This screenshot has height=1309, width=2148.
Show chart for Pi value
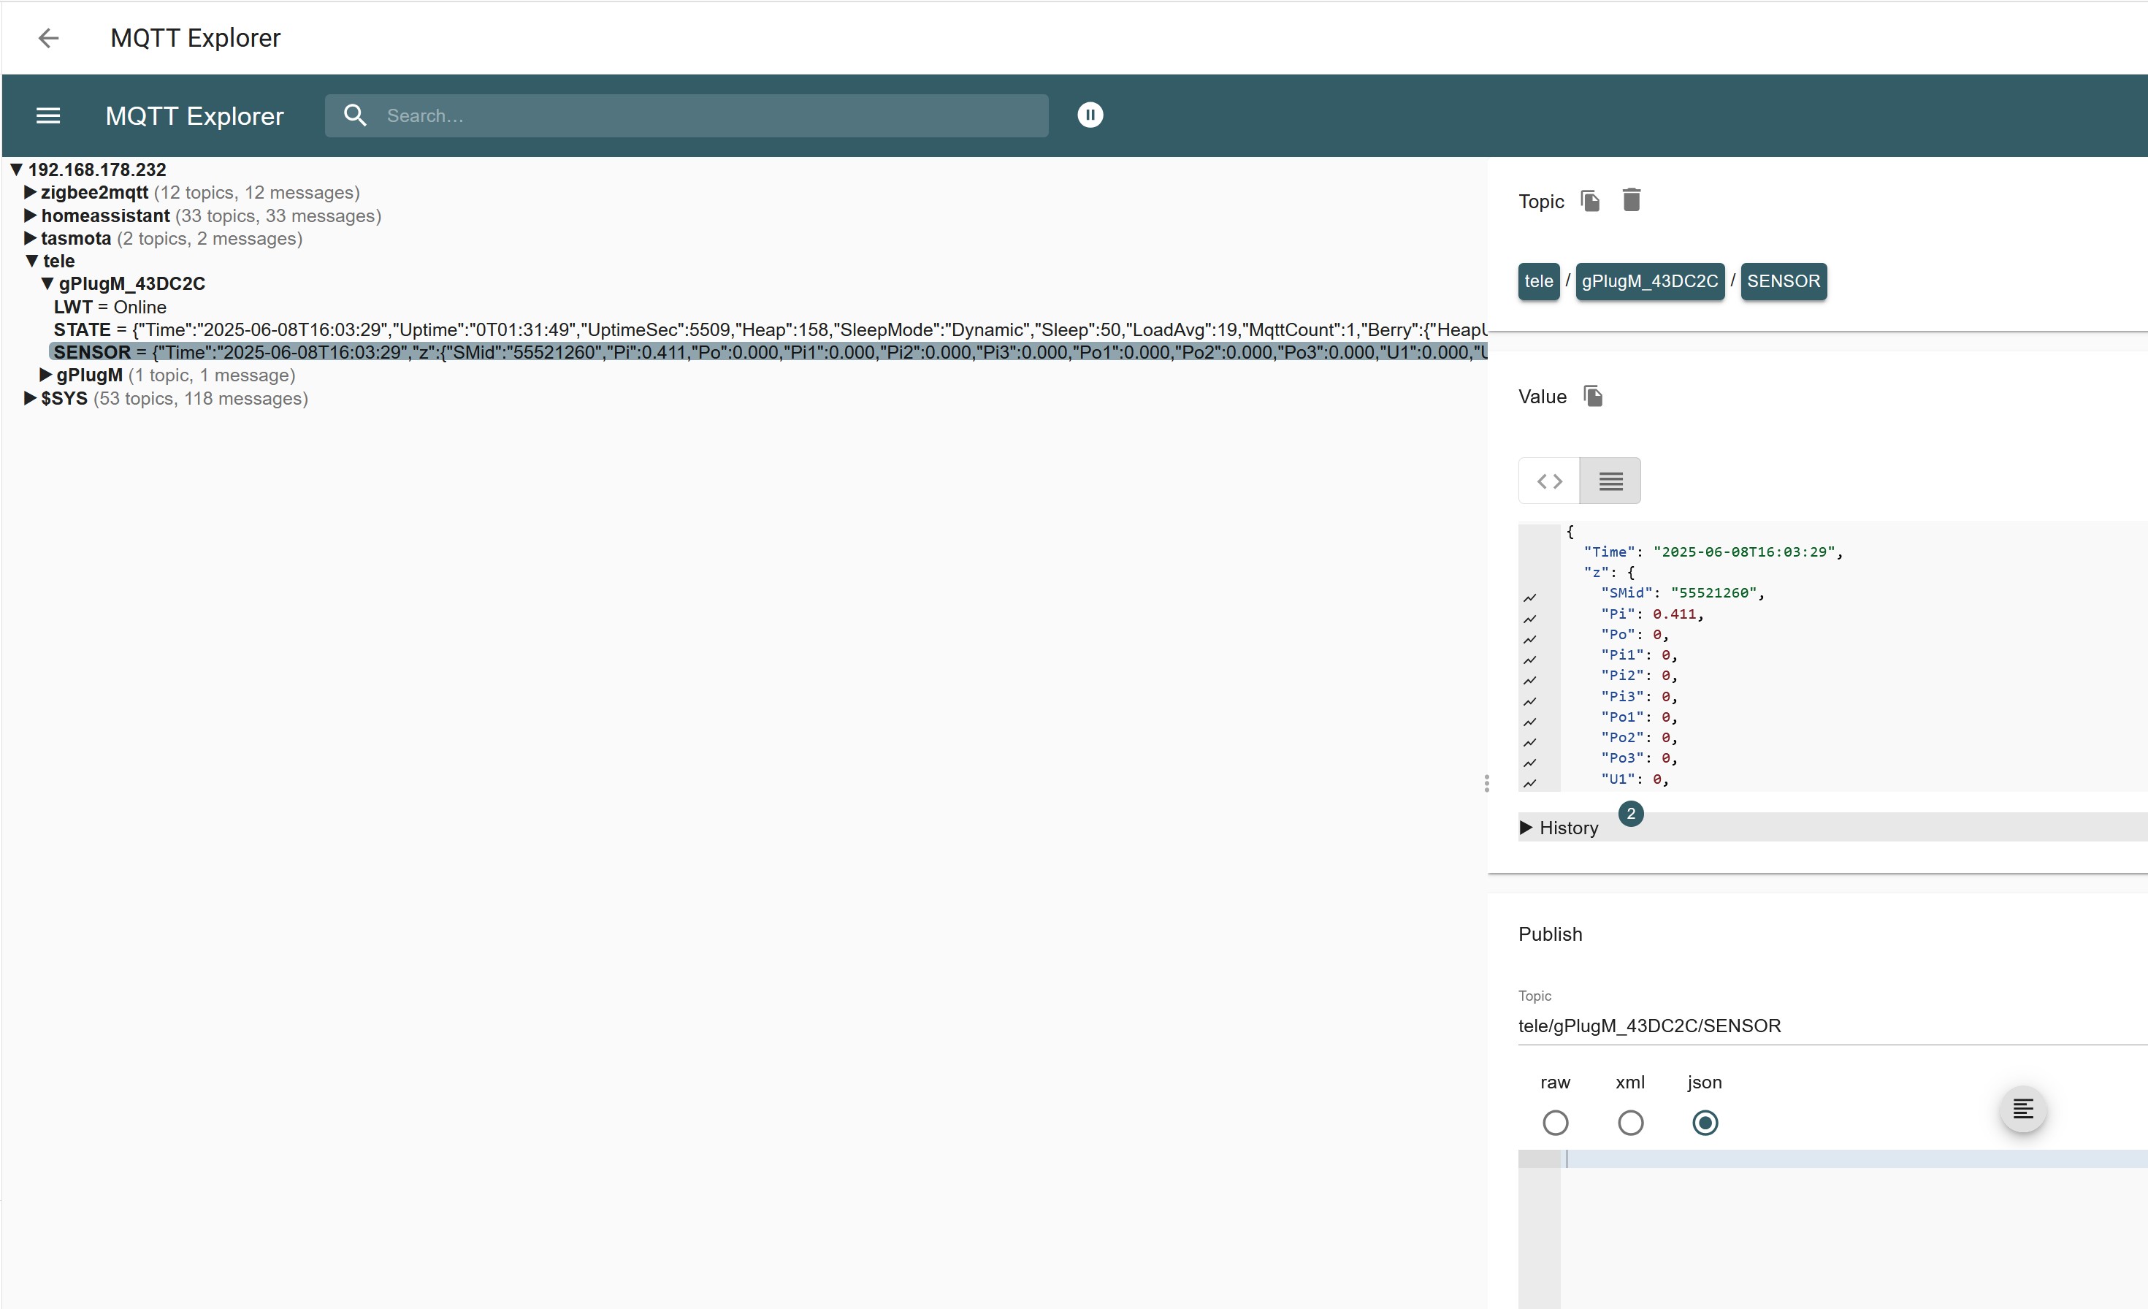[x=1529, y=618]
